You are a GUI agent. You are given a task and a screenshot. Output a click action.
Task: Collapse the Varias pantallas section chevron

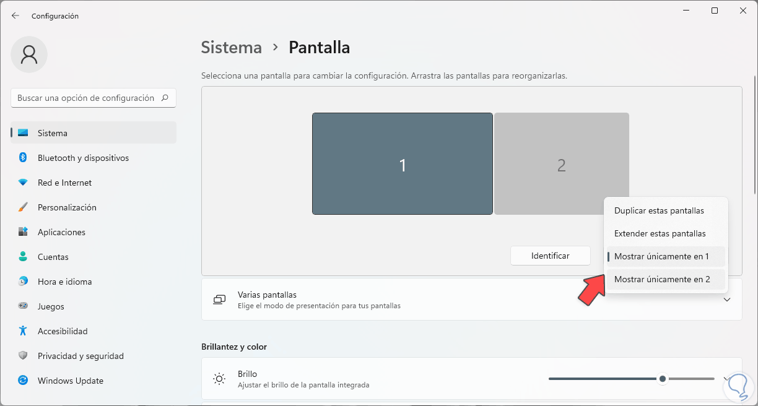tap(727, 300)
